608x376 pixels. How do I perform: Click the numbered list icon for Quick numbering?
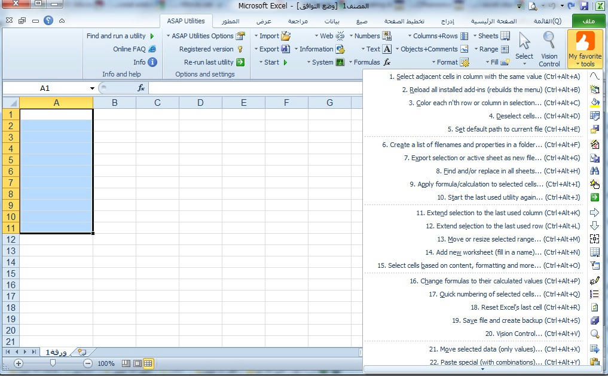click(594, 294)
